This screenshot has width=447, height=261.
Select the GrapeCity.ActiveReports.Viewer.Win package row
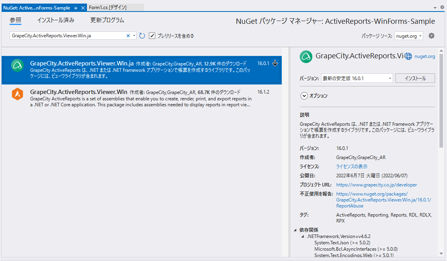pyautogui.click(x=142, y=98)
